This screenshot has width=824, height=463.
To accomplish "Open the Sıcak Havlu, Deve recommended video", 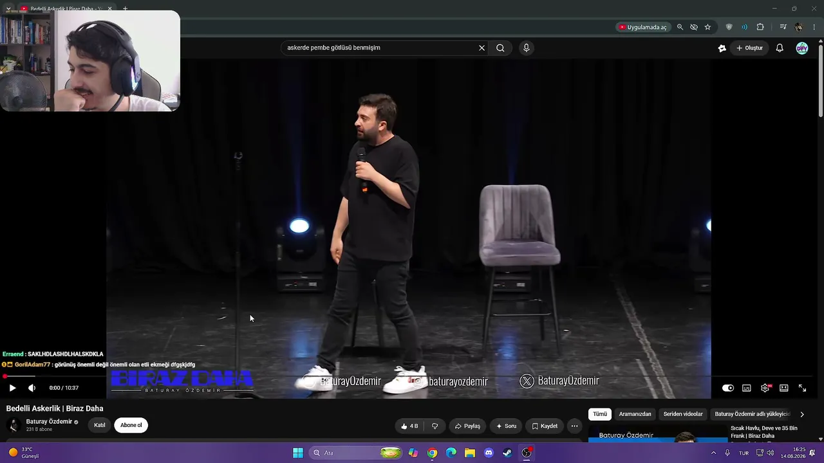I will [x=764, y=432].
